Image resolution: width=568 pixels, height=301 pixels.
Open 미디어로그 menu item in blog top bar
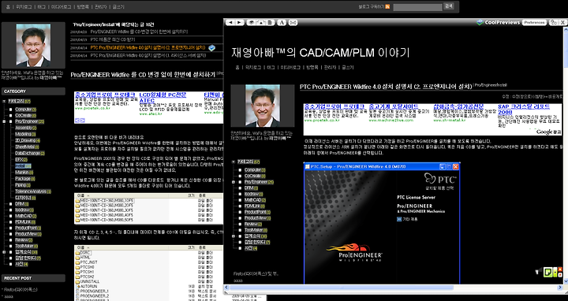coord(61,7)
